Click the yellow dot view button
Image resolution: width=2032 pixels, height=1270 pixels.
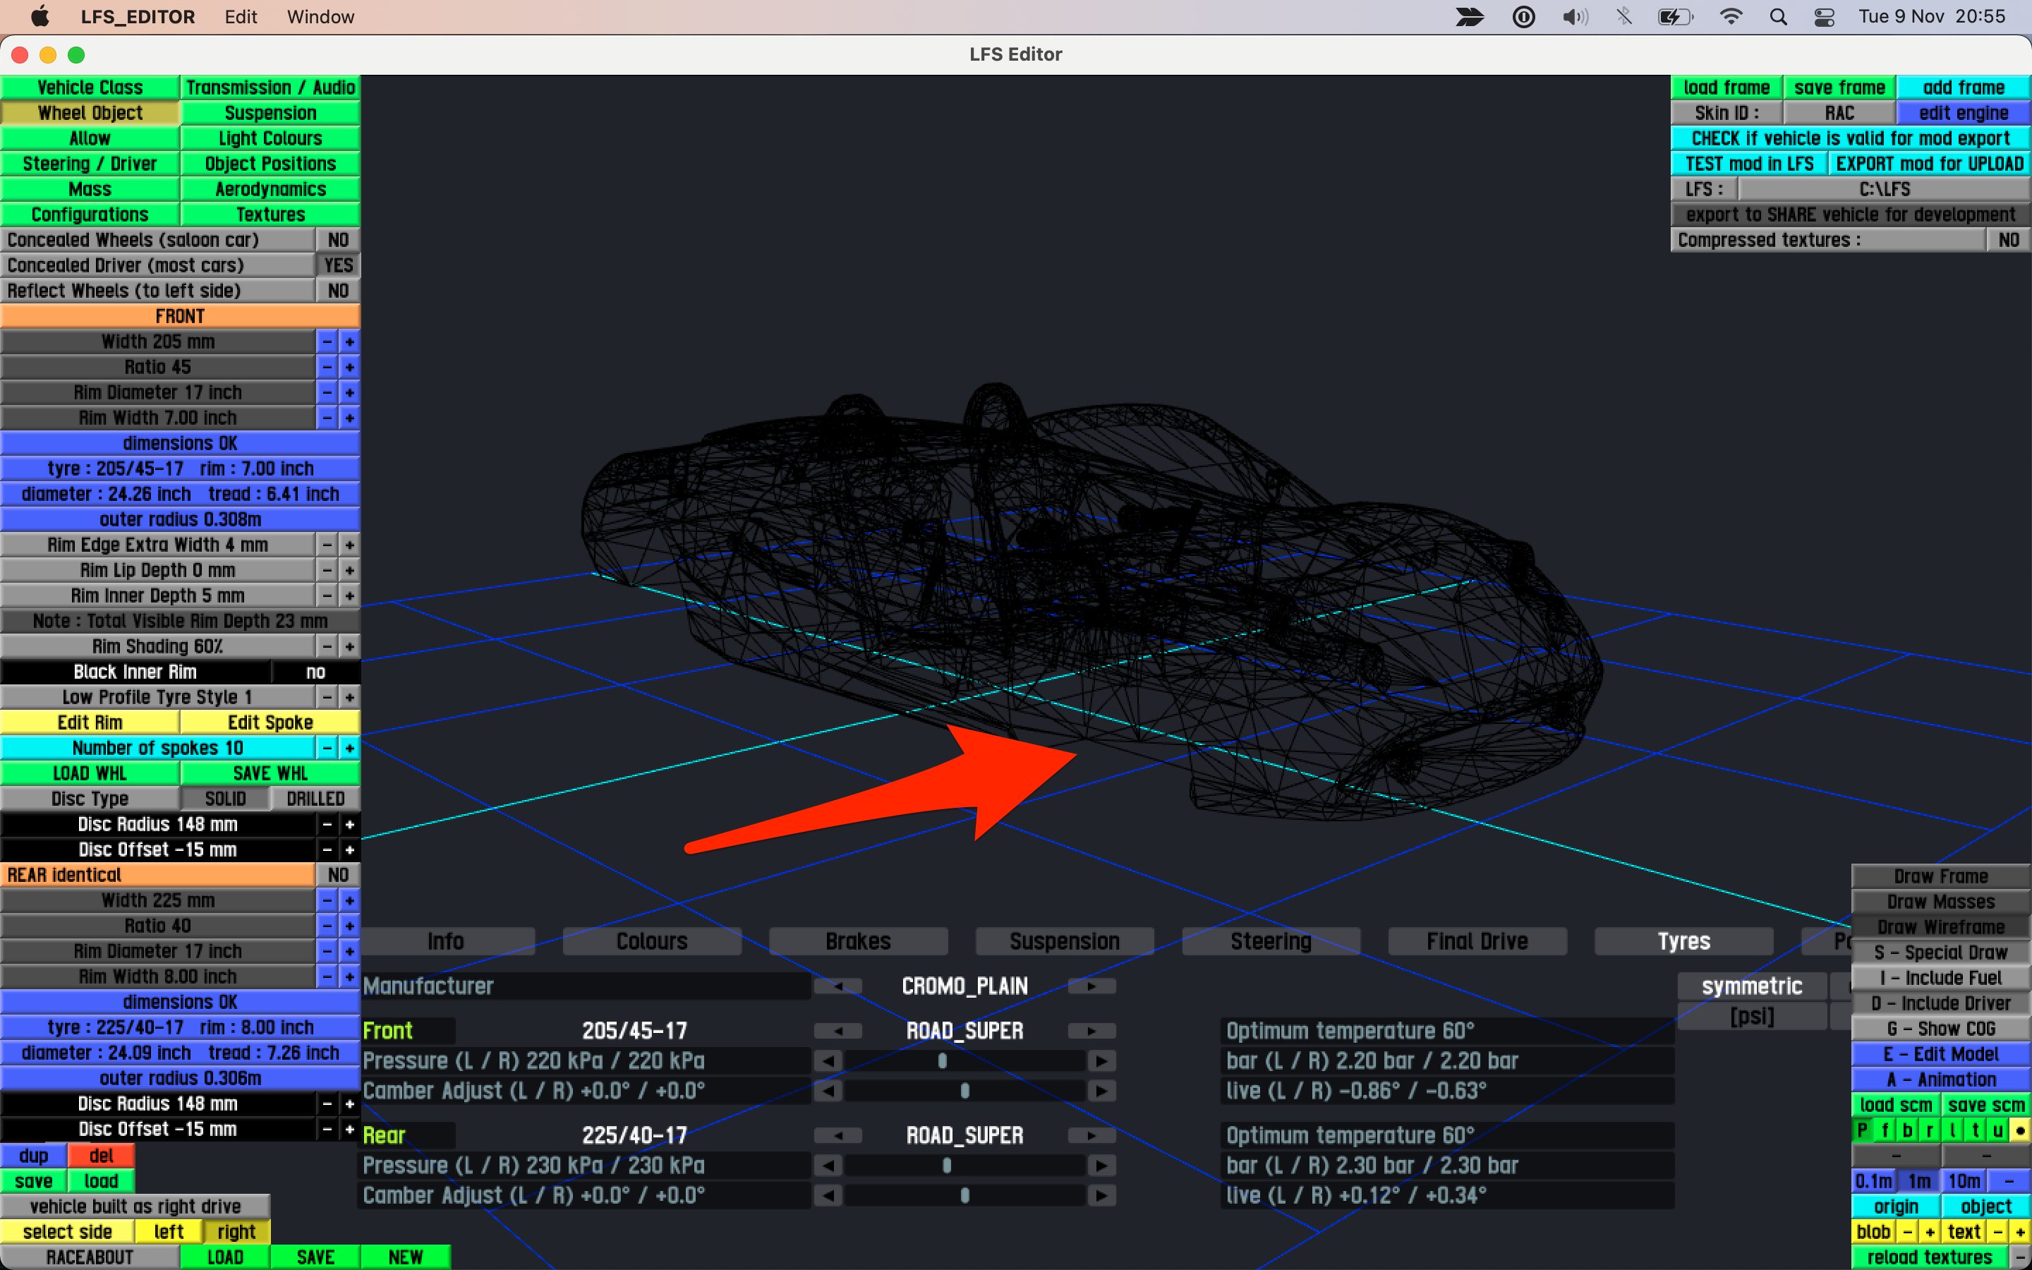[x=2020, y=1130]
